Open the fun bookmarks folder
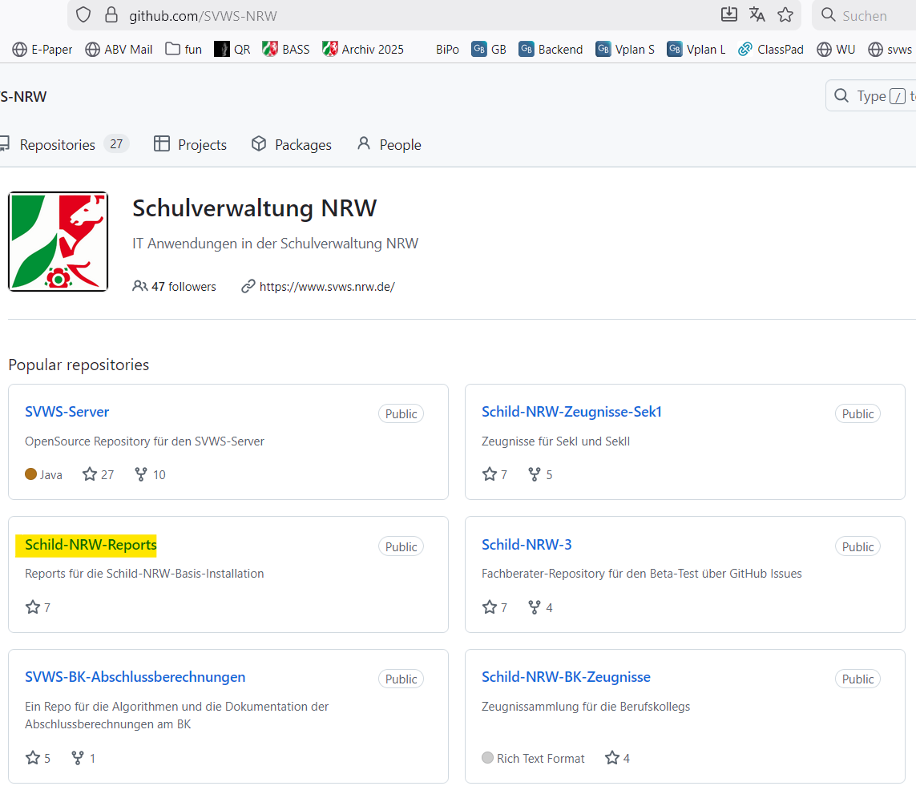916x790 pixels. pyautogui.click(x=184, y=49)
